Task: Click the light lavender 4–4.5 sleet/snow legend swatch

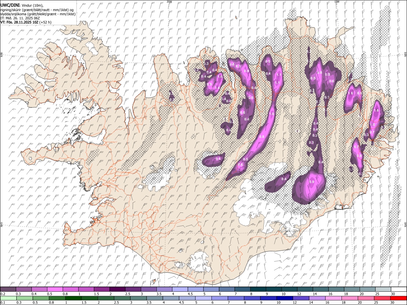Action: click(x=180, y=289)
